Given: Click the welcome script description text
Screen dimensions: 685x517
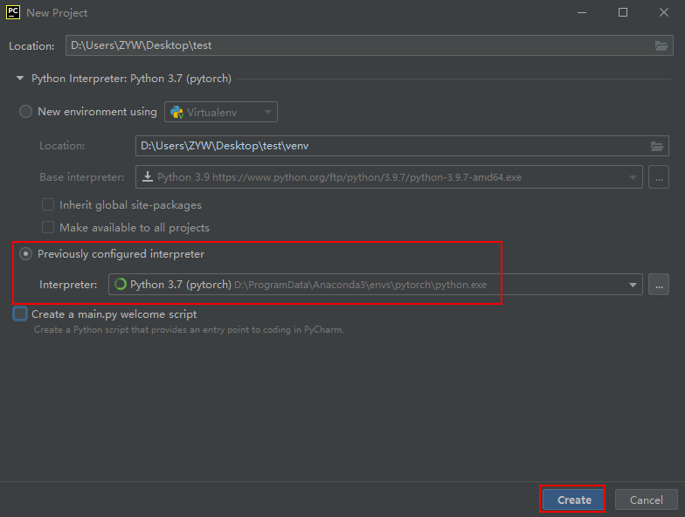Looking at the screenshot, I should pyautogui.click(x=189, y=330).
